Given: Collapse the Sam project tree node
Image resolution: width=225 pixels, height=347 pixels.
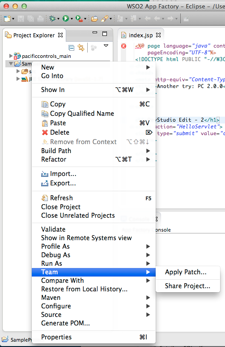Looking at the screenshot, I should (x=11, y=63).
